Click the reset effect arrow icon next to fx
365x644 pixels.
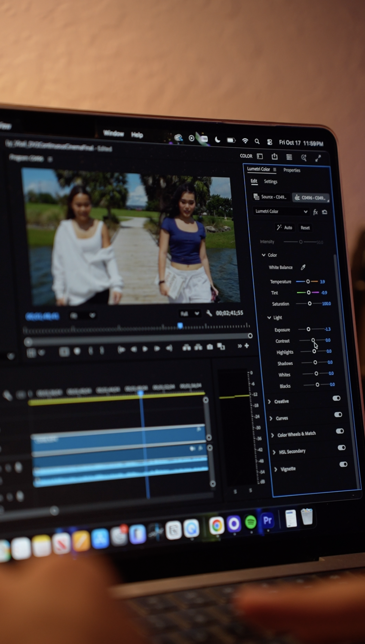tap(325, 212)
